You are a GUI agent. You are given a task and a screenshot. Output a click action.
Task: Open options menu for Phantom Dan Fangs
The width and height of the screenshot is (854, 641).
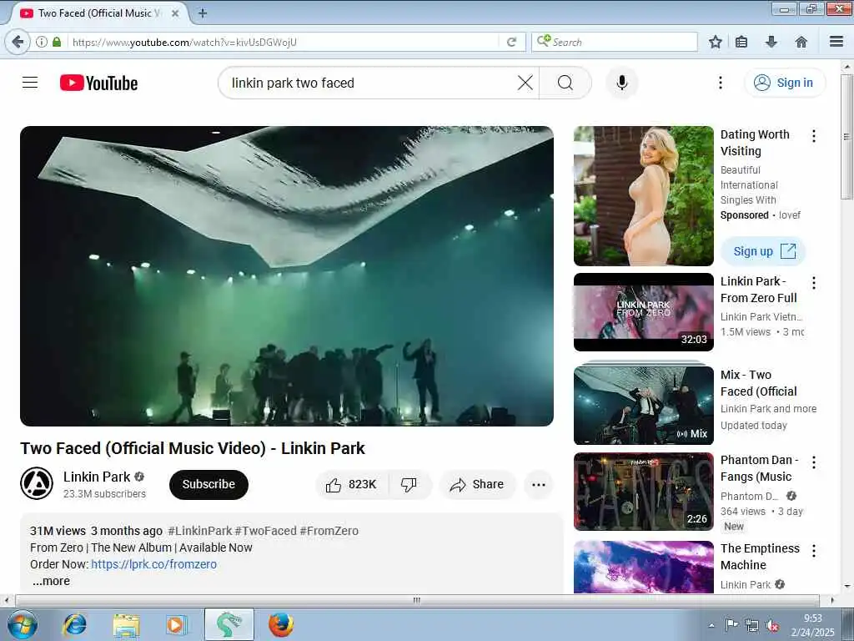coord(814,462)
